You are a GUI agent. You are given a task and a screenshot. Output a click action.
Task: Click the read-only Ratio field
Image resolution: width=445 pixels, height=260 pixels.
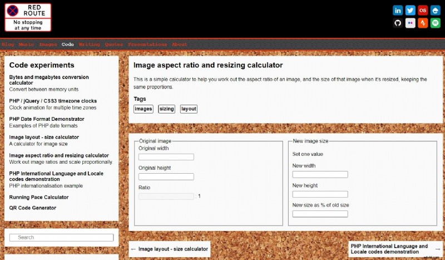pos(166,197)
